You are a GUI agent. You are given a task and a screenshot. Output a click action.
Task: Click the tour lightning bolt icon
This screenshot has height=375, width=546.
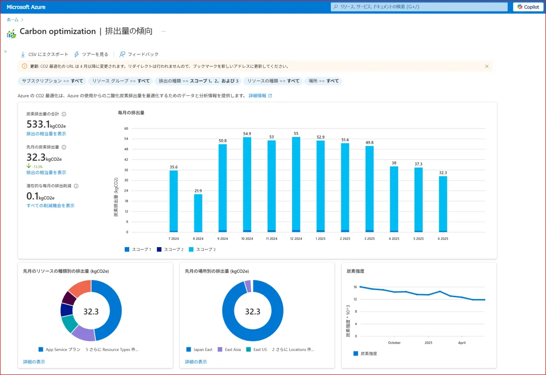point(77,54)
